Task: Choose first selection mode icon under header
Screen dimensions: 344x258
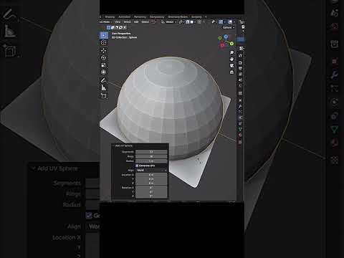Action: tap(108, 27)
